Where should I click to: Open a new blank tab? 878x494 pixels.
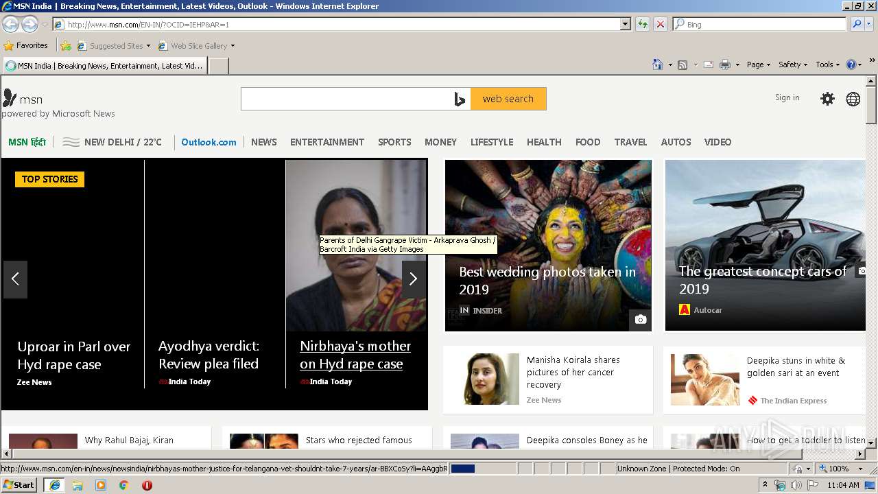point(218,66)
